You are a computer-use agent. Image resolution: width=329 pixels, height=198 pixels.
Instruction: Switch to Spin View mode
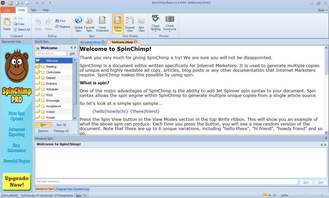pyautogui.click(x=142, y=24)
